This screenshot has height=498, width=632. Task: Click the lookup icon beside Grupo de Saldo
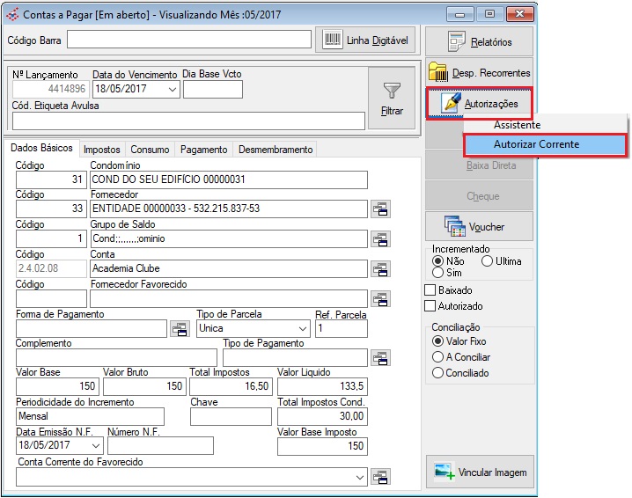[380, 238]
